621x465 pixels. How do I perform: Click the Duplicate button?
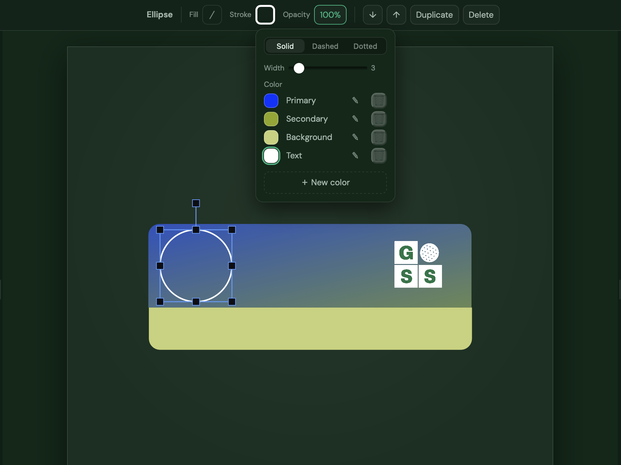[434, 15]
